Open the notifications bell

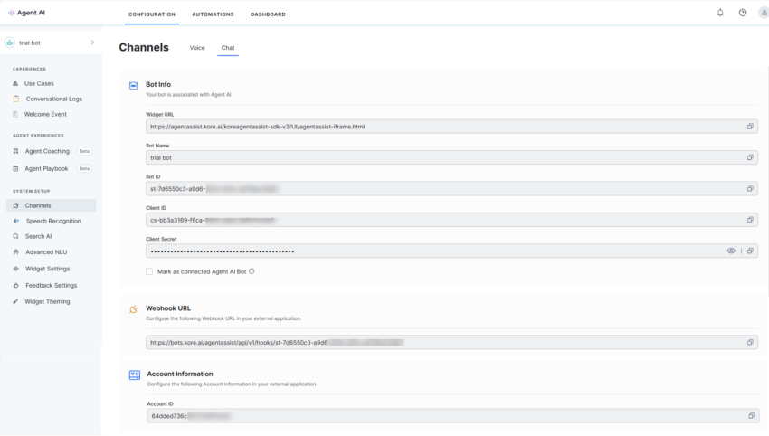720,13
